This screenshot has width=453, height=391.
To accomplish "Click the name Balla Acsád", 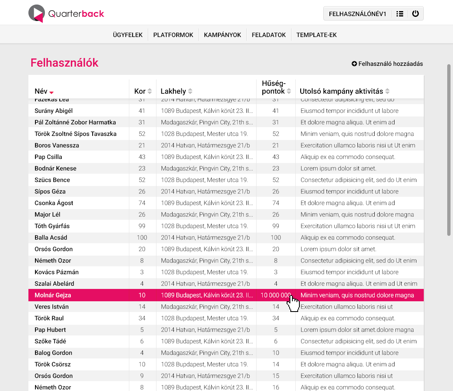I will pos(51,237).
